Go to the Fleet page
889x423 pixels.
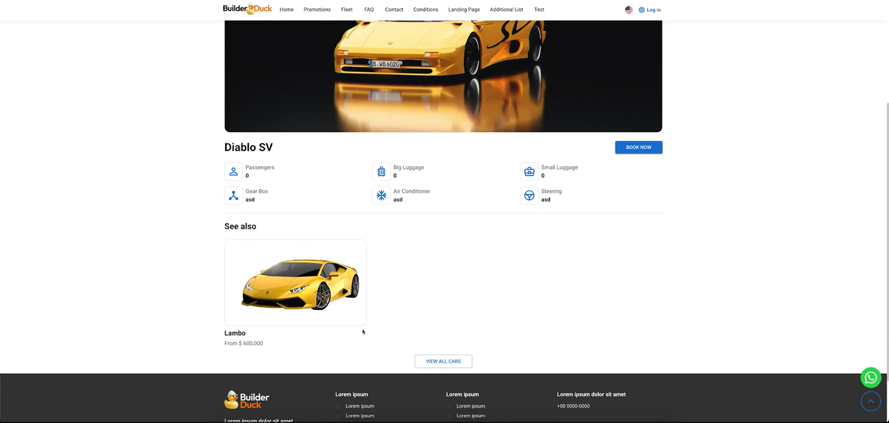(x=347, y=9)
